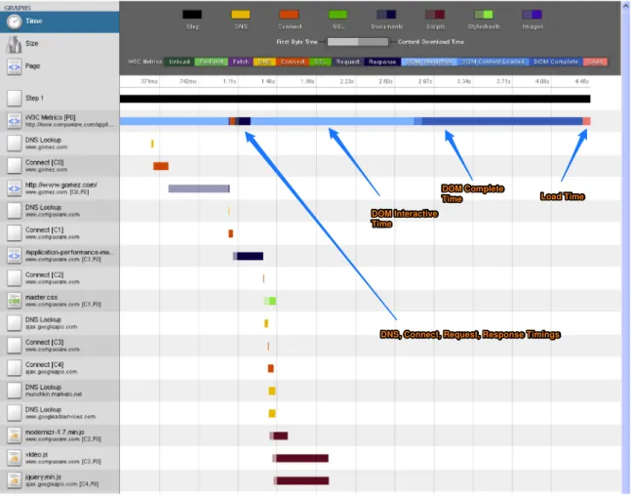
Task: Click the jquery.min.js maroon bar
Action: pyautogui.click(x=301, y=480)
